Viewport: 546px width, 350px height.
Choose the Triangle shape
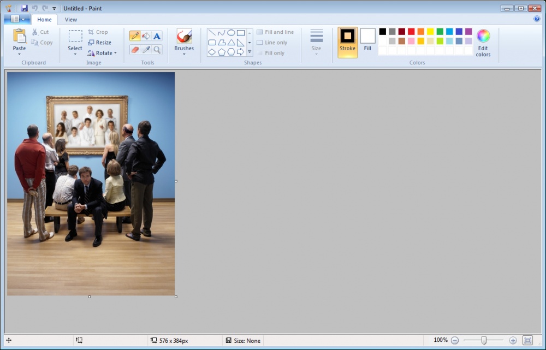coord(231,43)
